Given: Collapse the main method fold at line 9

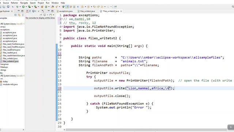Looking at the screenshot, I should point(62,46).
